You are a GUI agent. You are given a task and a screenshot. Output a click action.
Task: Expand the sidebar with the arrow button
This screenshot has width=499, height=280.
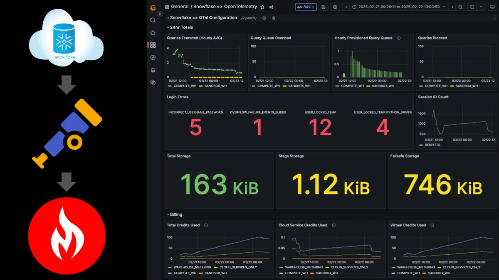160,14
